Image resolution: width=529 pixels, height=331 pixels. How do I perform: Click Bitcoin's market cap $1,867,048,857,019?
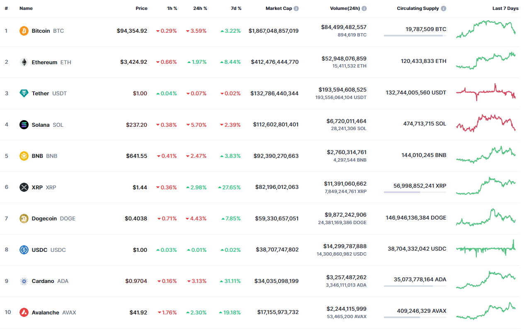tap(274, 31)
